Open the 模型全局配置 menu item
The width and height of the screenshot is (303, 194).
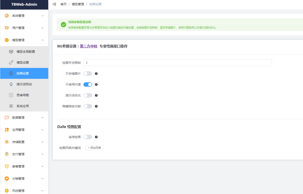25,52
